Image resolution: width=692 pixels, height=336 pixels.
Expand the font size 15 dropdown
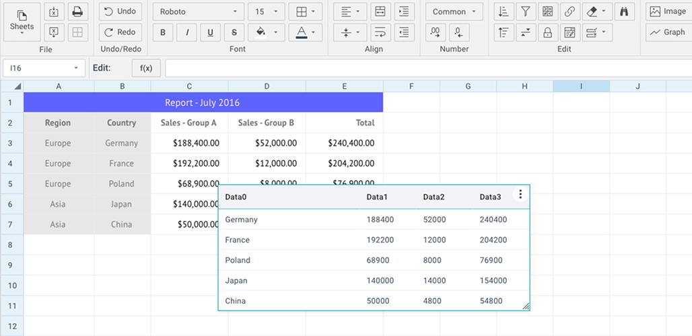(x=265, y=11)
